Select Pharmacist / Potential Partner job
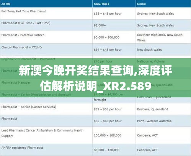This screenshot has height=156, width=191. (x=23, y=35)
